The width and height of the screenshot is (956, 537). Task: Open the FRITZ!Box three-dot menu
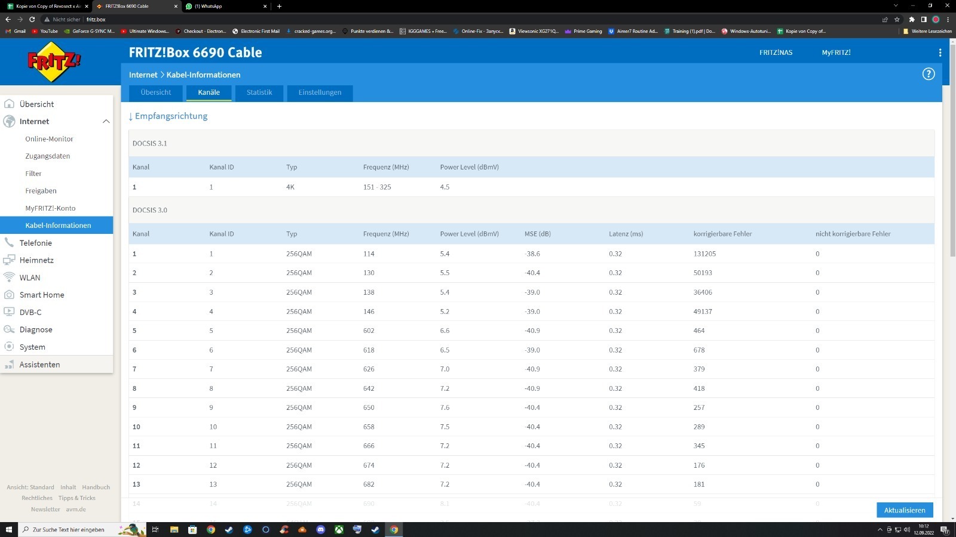tap(940, 53)
